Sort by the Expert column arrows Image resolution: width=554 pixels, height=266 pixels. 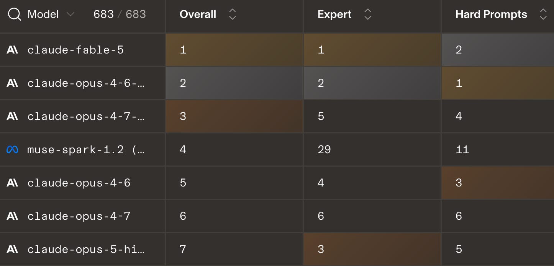(367, 15)
